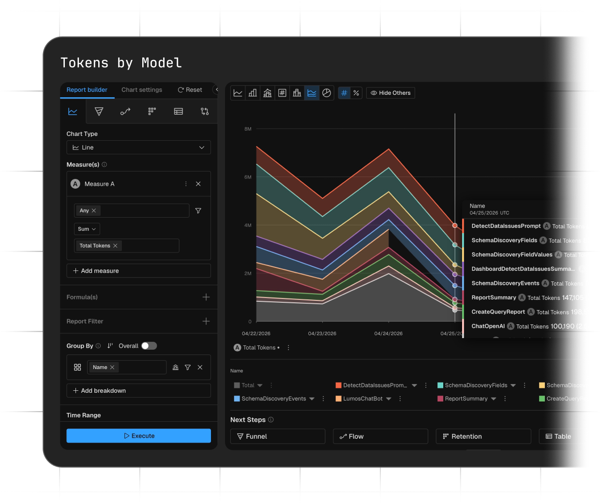
Task: Expand ReportSummary legend dropdown
Action: [x=494, y=399]
